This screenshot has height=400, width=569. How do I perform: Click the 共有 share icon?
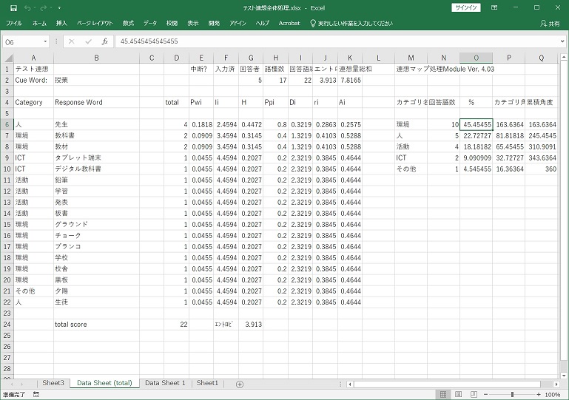[x=550, y=24]
